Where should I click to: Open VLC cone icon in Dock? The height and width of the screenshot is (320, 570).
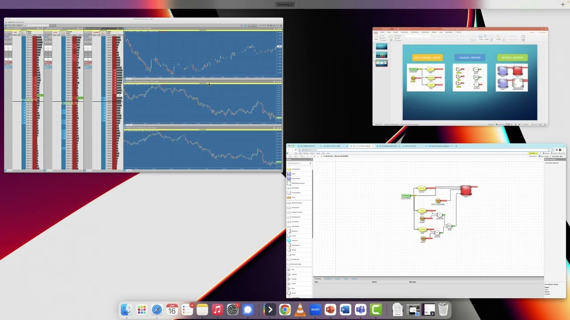300,309
